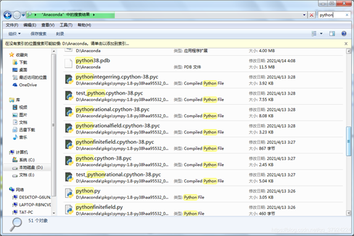
Task: Click the Forward navigation arrow button
Action: tap(17, 15)
